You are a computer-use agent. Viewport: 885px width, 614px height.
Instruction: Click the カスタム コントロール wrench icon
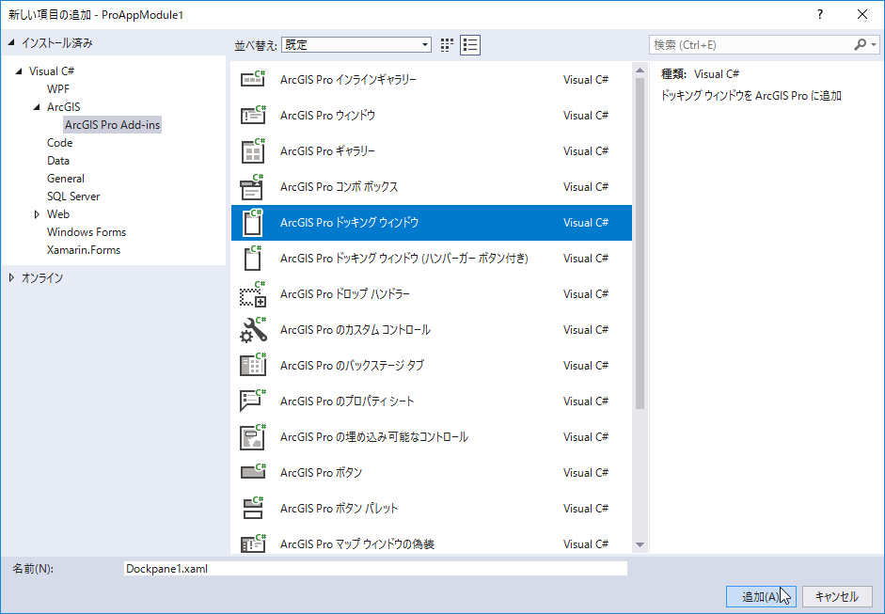click(253, 330)
